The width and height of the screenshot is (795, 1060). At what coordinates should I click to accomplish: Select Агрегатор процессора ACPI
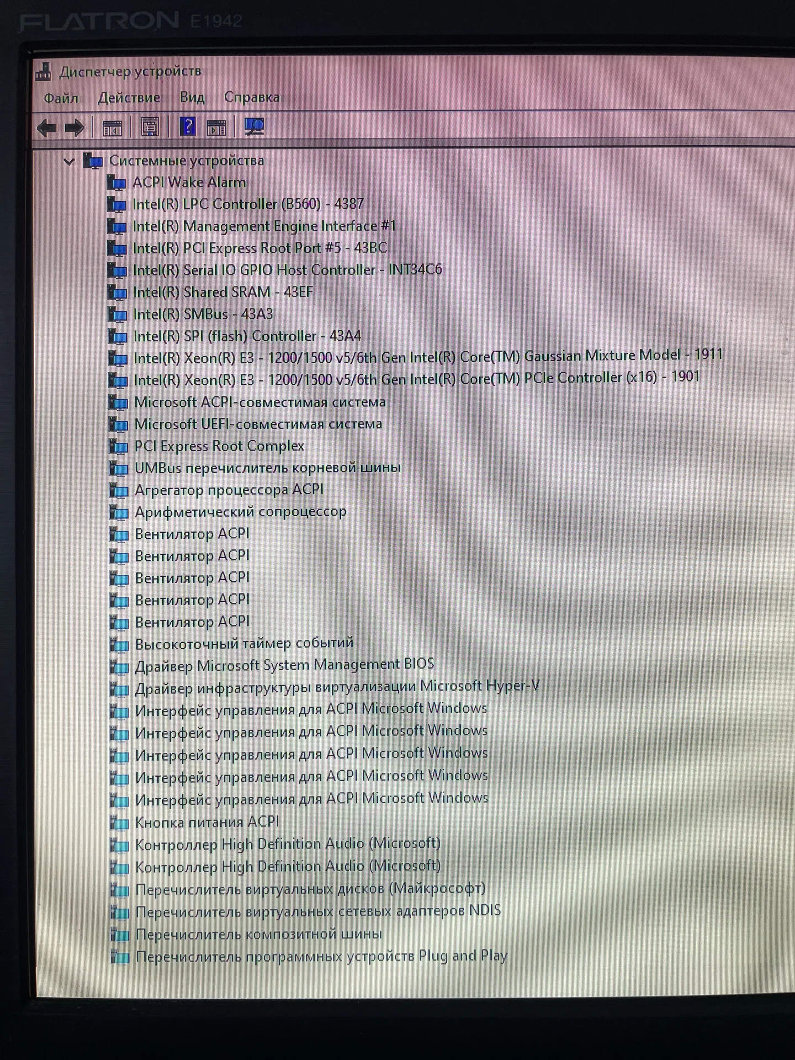click(229, 490)
